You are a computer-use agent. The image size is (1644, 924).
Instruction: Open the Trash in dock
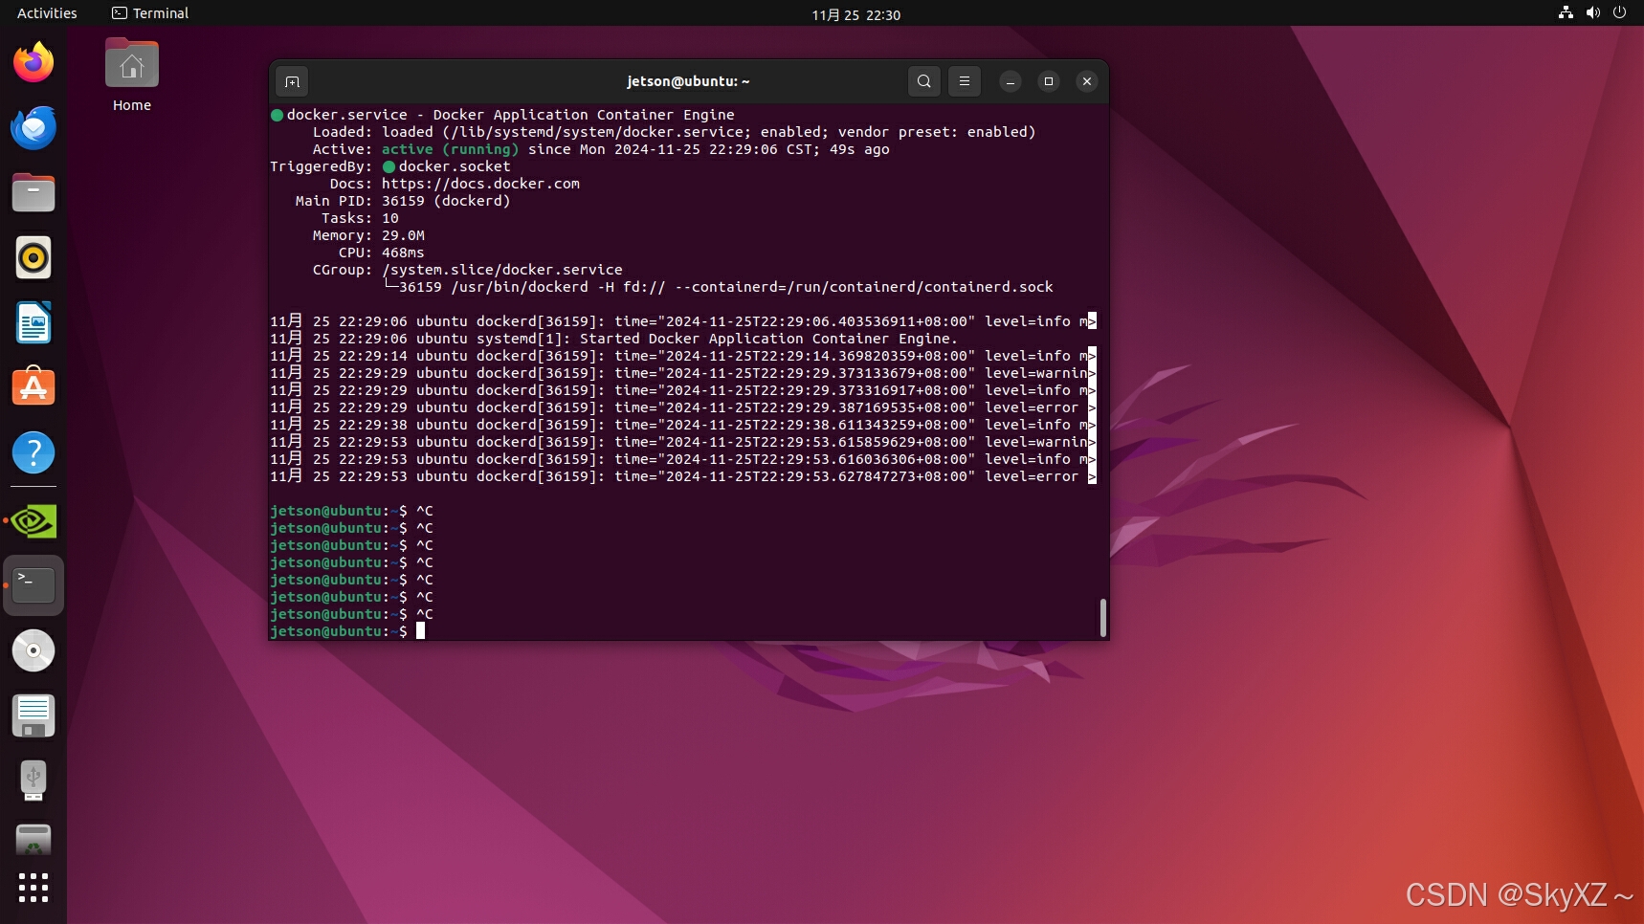(33, 840)
